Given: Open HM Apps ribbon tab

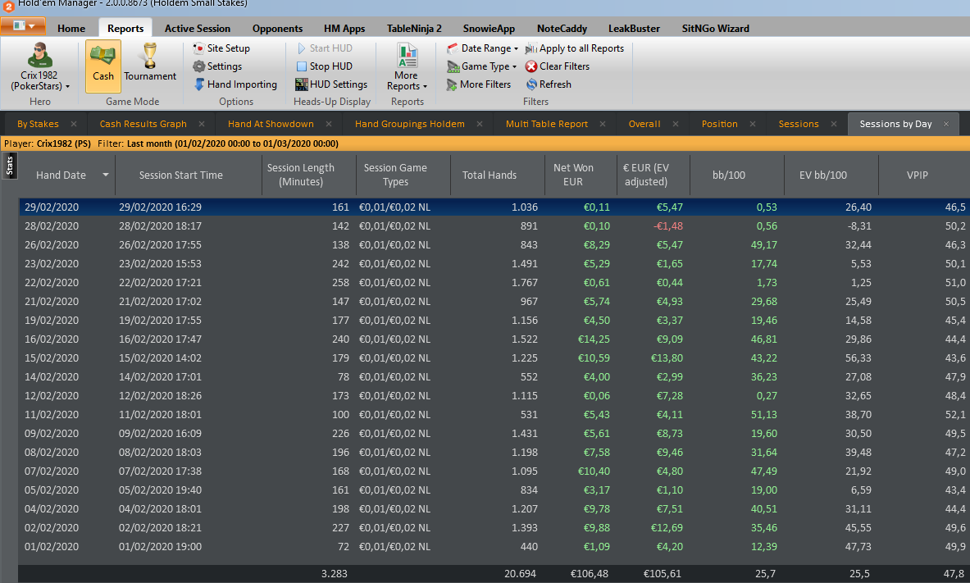Looking at the screenshot, I should coord(344,29).
